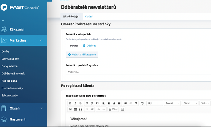Insert an image into the editor
Image resolution: width=211 pixels, height=127 pixels.
[70, 109]
